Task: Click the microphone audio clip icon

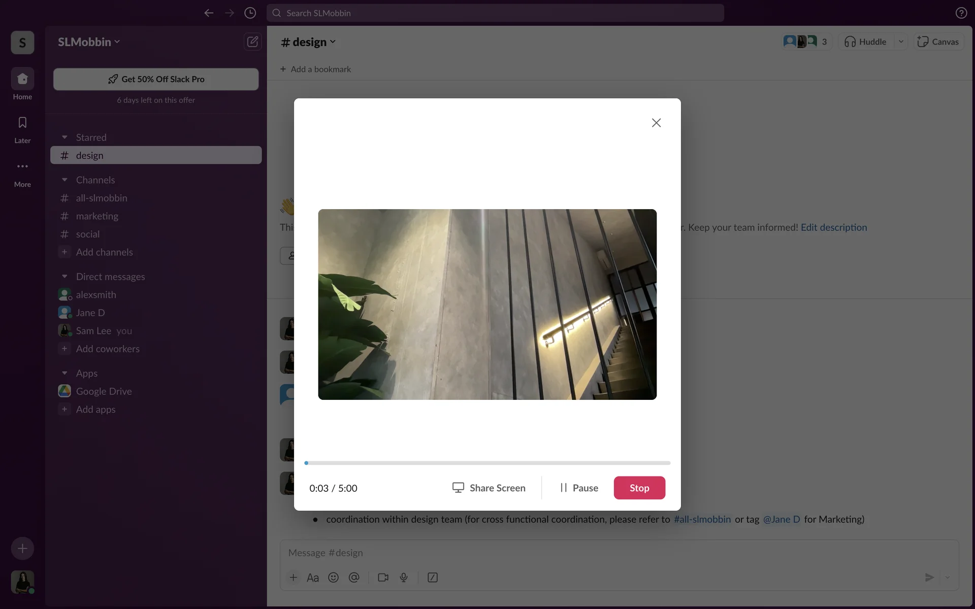Action: (x=404, y=578)
